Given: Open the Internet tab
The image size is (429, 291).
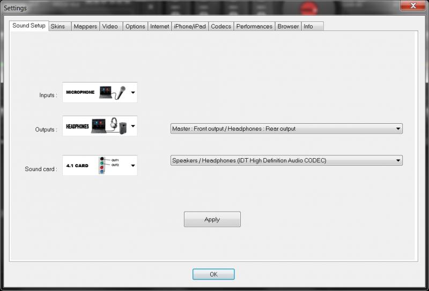Looking at the screenshot, I should point(159,27).
